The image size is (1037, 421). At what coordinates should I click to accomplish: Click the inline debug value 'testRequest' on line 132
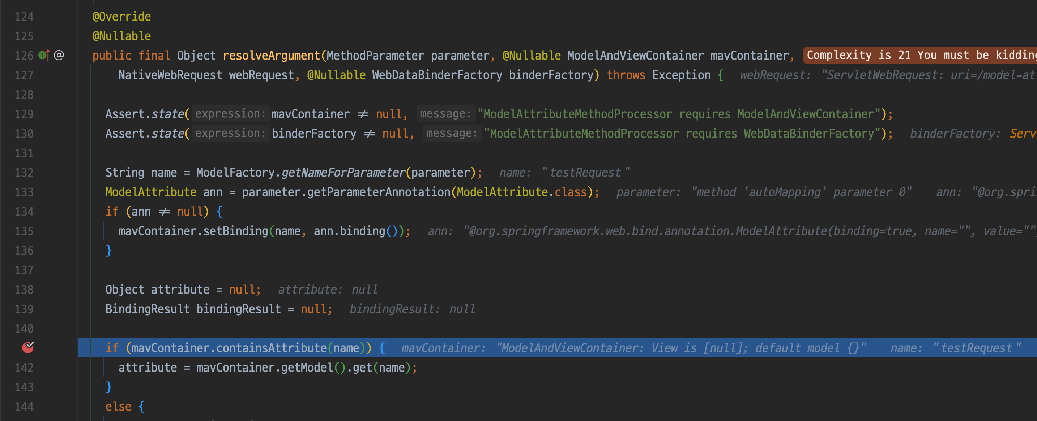(585, 173)
